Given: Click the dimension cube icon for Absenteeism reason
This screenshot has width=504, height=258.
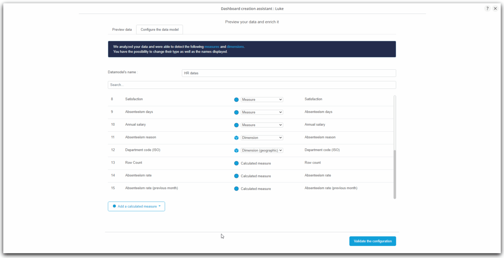Looking at the screenshot, I should [236, 138].
